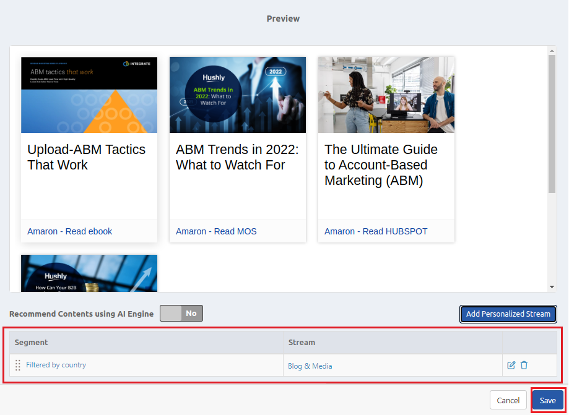The width and height of the screenshot is (569, 415).
Task: Click the Upload-ABM Tactics That Work title
Action: point(86,157)
